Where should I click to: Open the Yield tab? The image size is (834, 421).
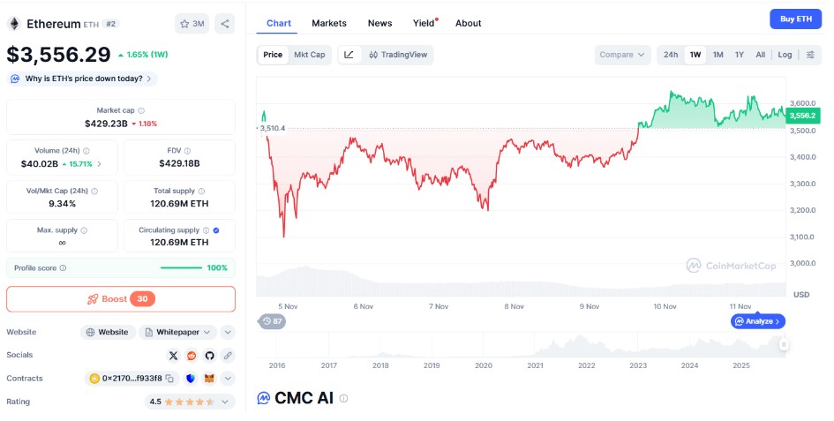coord(424,23)
